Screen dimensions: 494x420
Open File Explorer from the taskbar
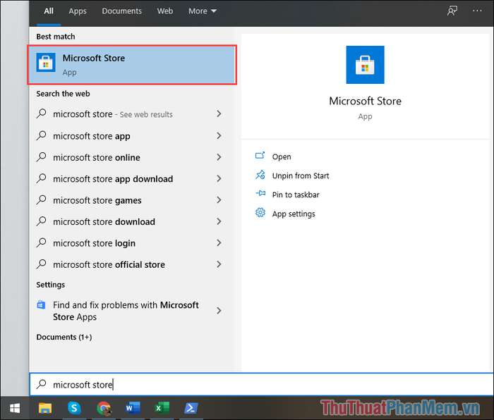point(45,408)
